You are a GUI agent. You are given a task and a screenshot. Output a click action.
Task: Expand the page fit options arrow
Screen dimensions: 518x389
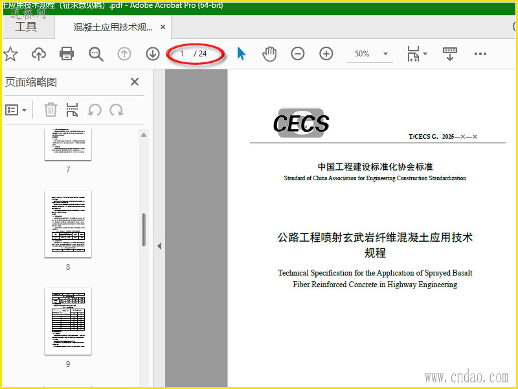pos(425,54)
